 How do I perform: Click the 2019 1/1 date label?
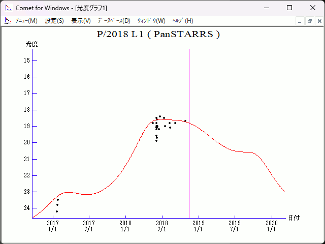click(x=199, y=226)
